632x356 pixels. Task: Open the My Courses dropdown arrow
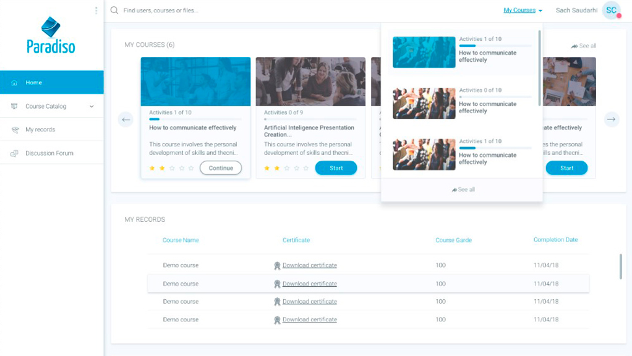[540, 11]
